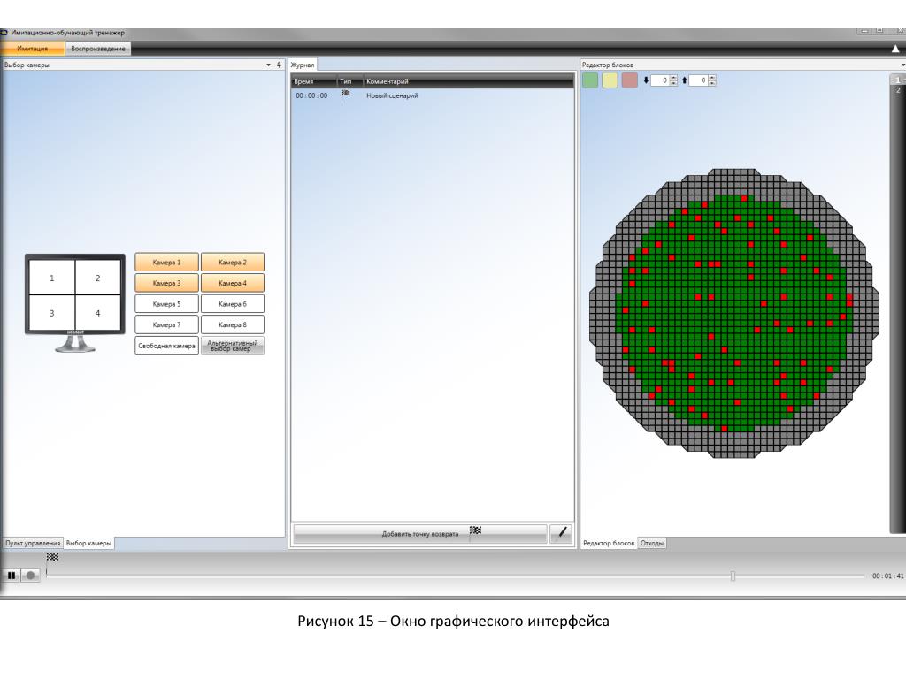906x679 pixels.
Task: Collapse ribbon with the white triangle icon
Action: pos(895,50)
